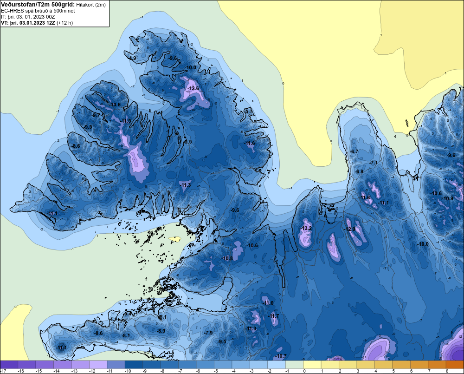Image resolution: width=464 pixels, height=374 pixels.
Task: Click the legend swatch between -14 and -13
Action: [x=63, y=365]
